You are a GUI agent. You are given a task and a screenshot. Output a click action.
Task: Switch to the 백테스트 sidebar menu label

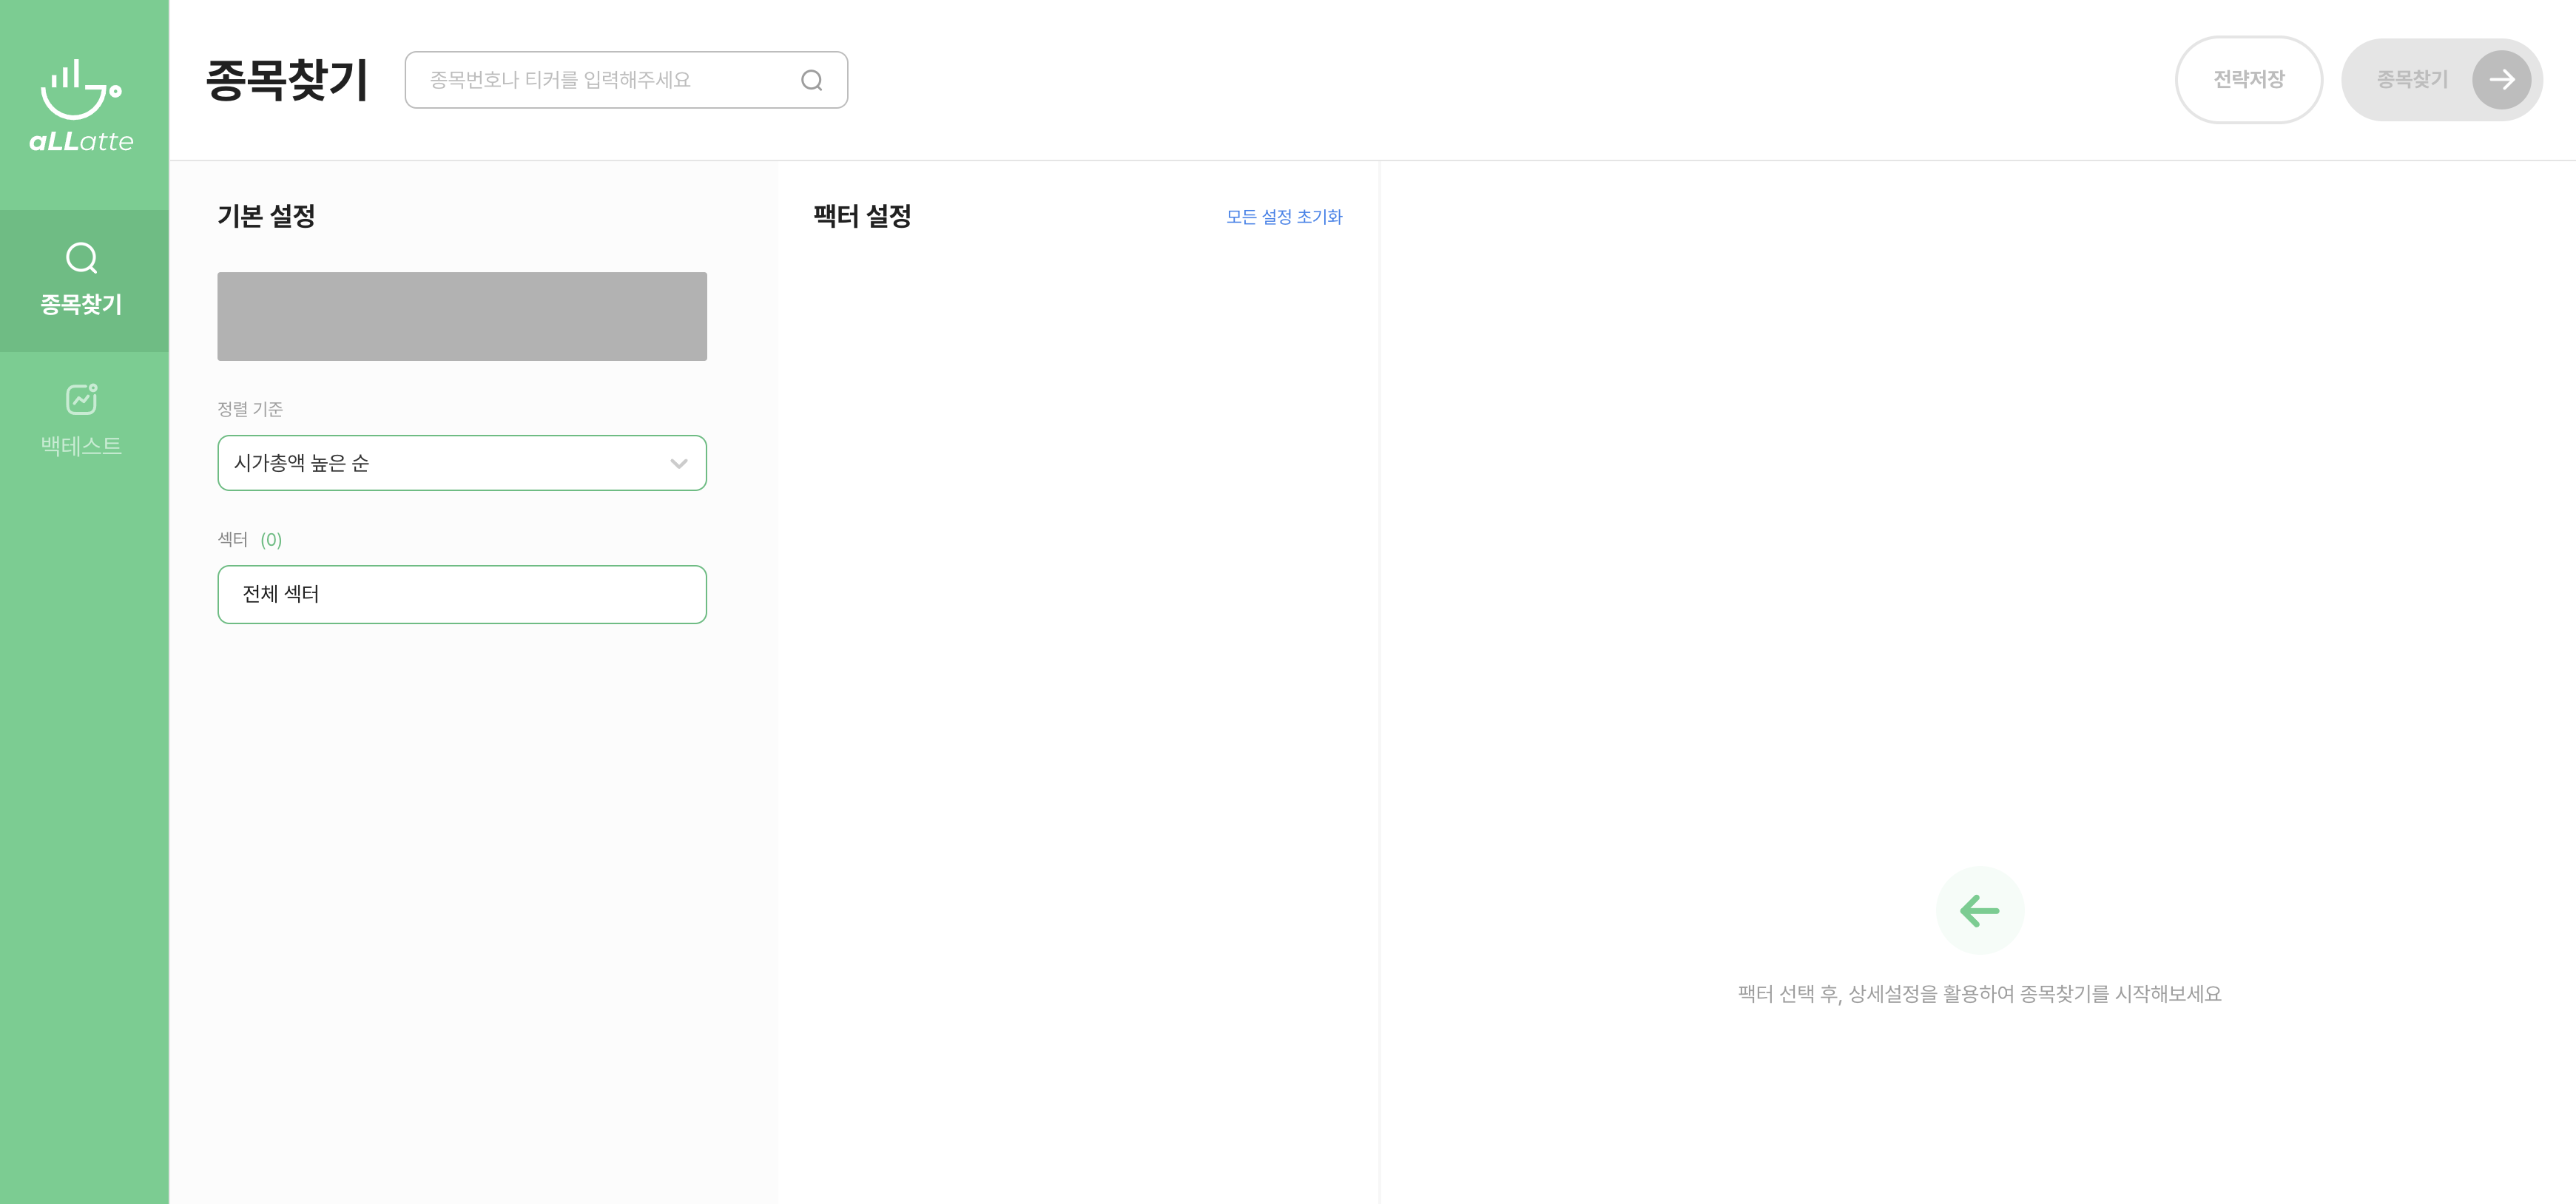(x=81, y=446)
